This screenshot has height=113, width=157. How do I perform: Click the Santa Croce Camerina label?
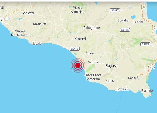tap(93, 77)
